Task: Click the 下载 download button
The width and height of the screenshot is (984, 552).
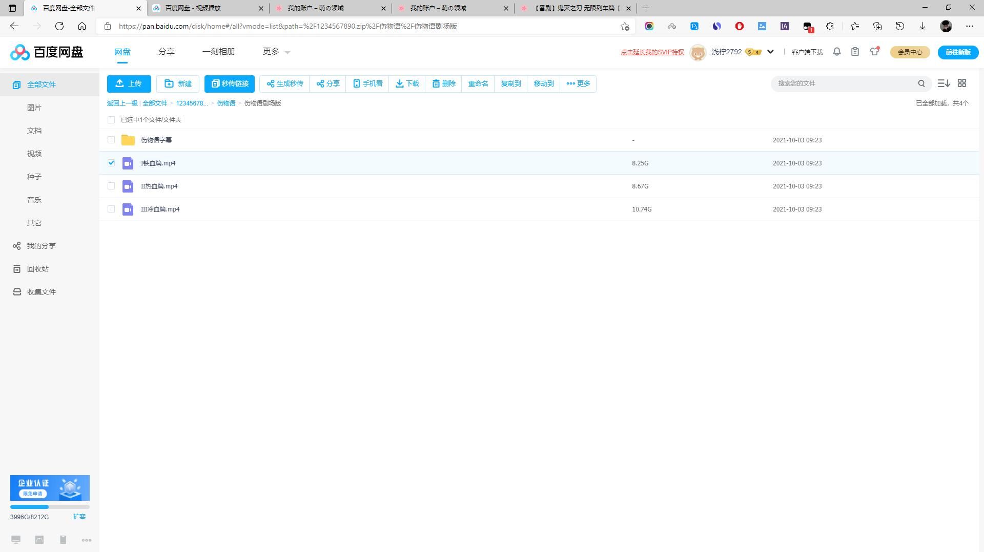Action: coord(407,83)
